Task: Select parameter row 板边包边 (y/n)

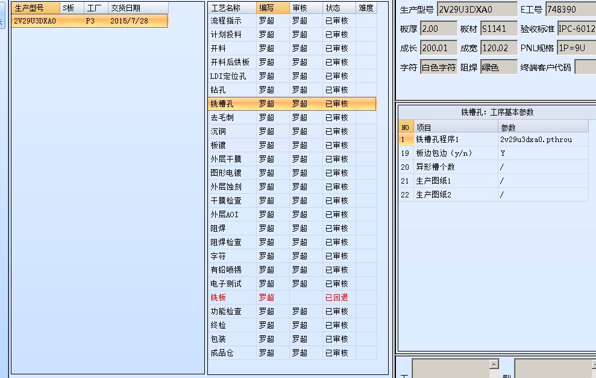Action: [494, 153]
